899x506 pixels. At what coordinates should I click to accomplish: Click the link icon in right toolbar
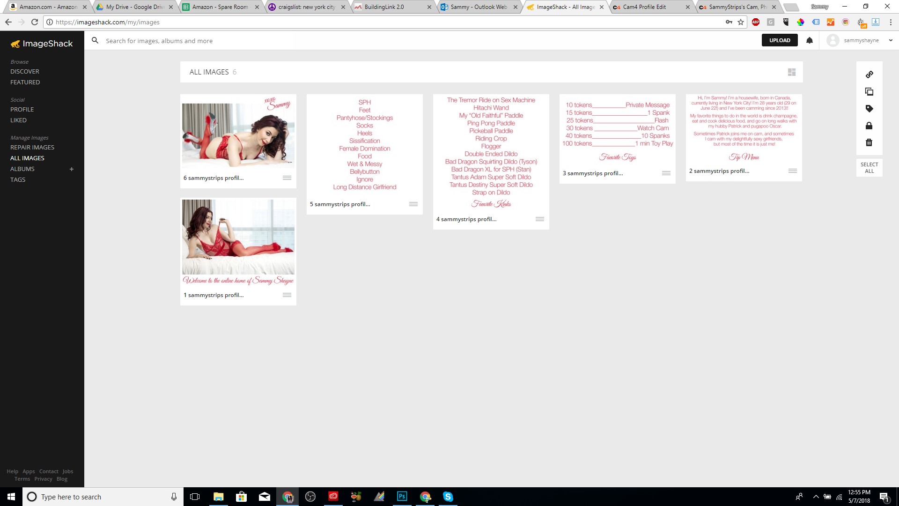(x=870, y=74)
